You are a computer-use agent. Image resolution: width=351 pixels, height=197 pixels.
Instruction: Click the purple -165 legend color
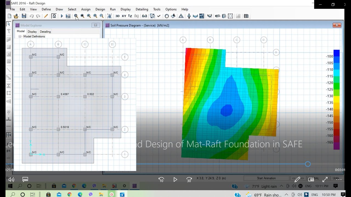[x=336, y=146]
